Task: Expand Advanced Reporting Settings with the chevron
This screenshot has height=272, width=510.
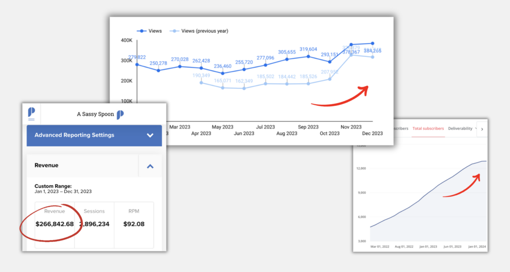Action: 150,136
